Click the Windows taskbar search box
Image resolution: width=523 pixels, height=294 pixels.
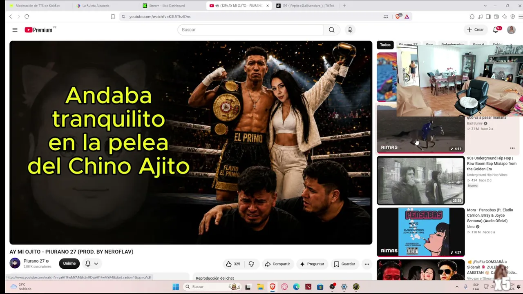[x=212, y=287]
